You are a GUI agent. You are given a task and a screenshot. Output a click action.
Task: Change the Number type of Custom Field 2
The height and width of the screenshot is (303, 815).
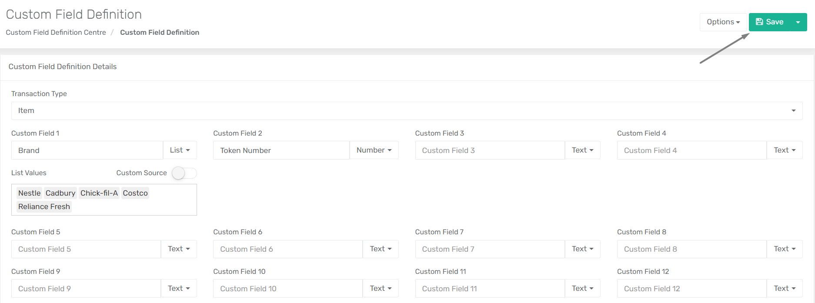click(x=374, y=150)
